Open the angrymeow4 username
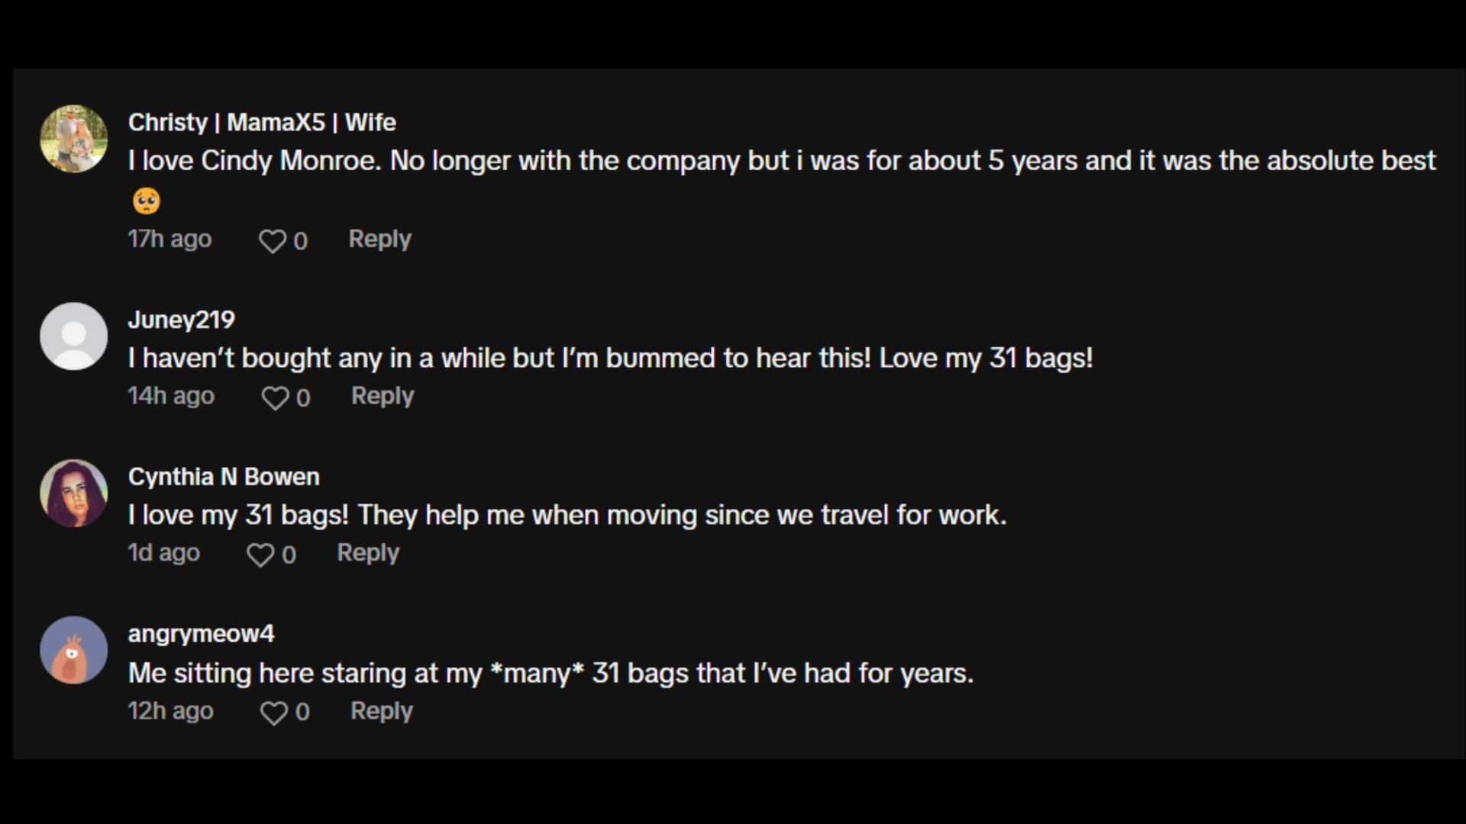This screenshot has width=1466, height=824. [201, 634]
